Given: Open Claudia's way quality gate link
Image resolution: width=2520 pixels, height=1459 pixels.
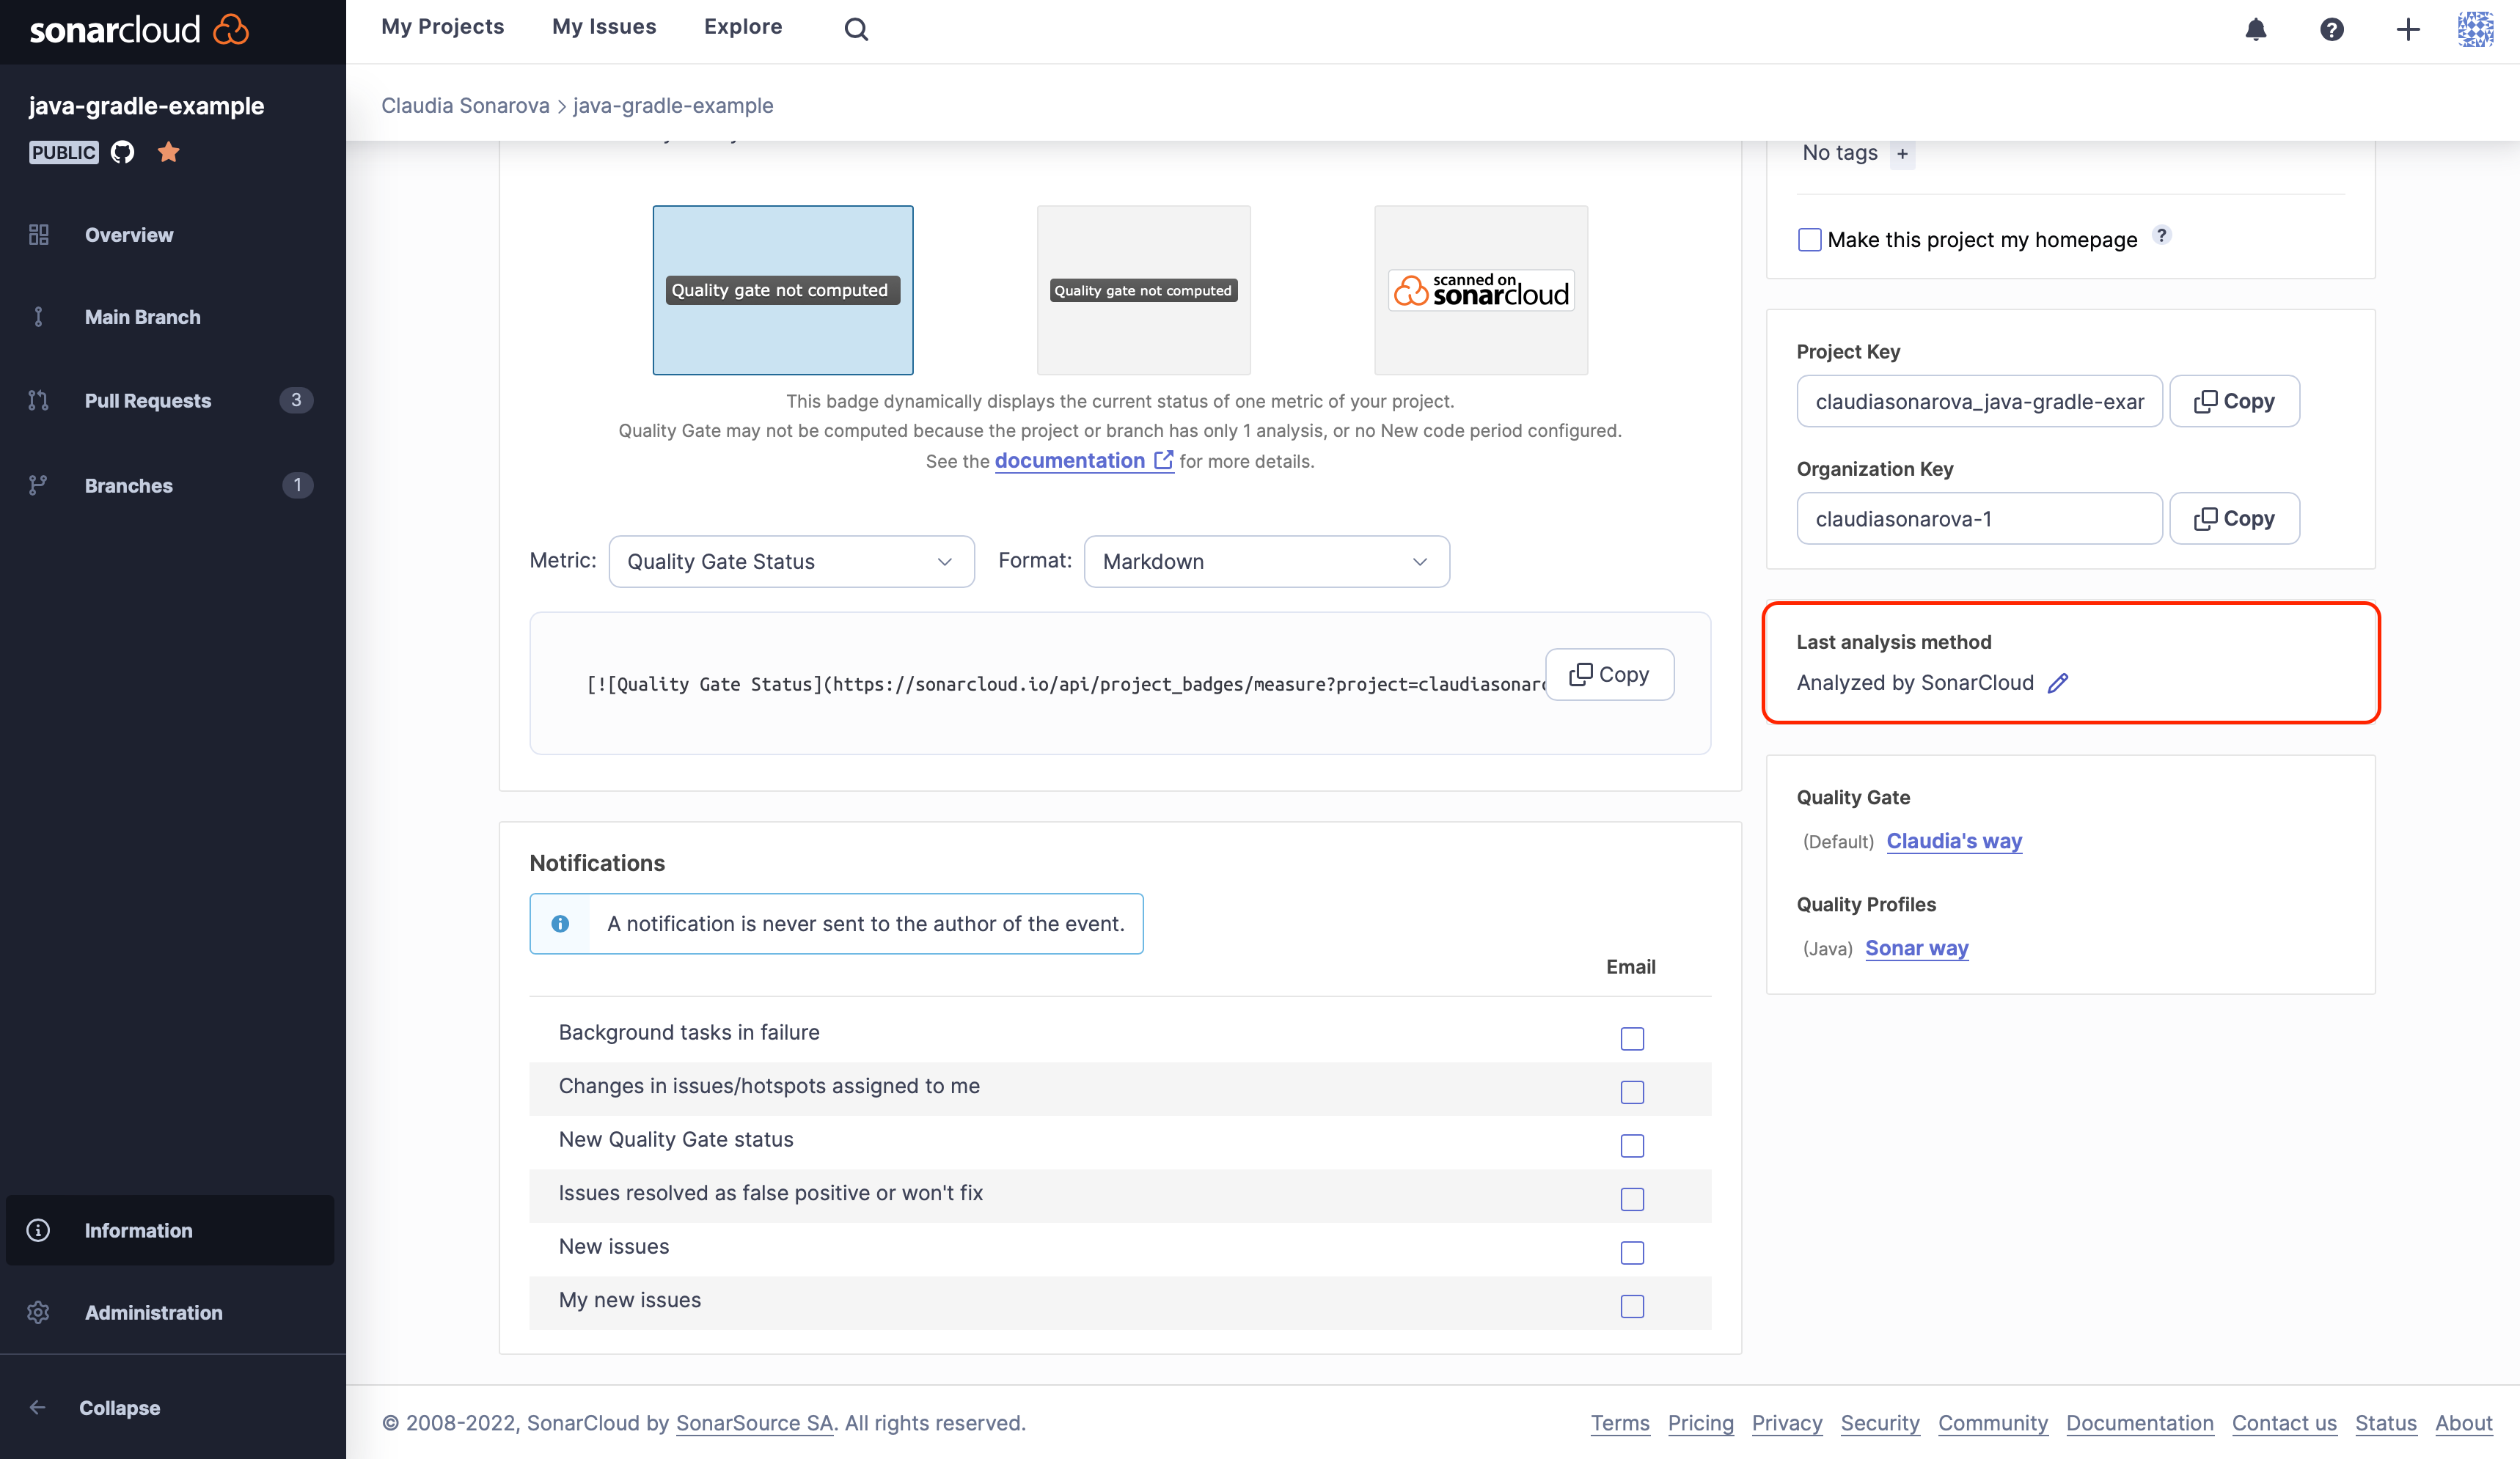Looking at the screenshot, I should click(x=1954, y=841).
